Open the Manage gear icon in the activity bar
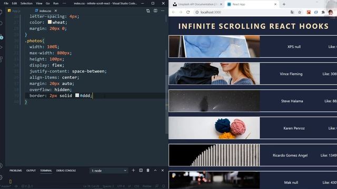Viewport: 337px width, 189px height. 1,177
